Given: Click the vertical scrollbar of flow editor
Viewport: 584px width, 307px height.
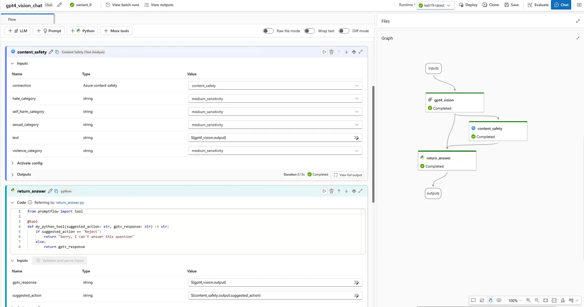Looking at the screenshot, I should pos(373,144).
